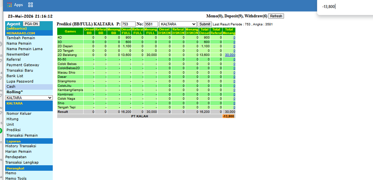Click Omset FULL value 1,100 in 2D Depan row
The height and width of the screenshot is (180, 373).
(x=127, y=46)
